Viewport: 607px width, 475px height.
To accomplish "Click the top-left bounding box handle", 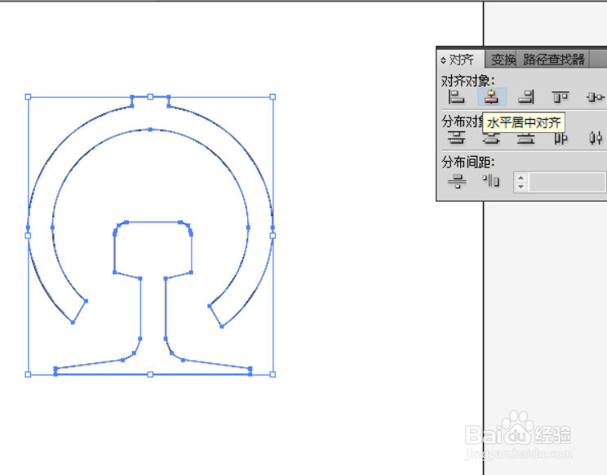I will pyautogui.click(x=28, y=97).
